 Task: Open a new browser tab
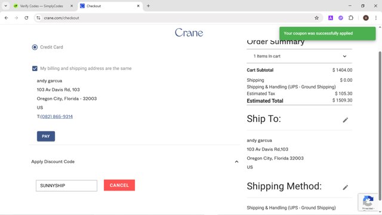tap(148, 6)
